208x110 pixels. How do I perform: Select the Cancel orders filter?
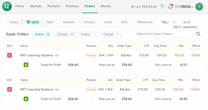point(112,34)
